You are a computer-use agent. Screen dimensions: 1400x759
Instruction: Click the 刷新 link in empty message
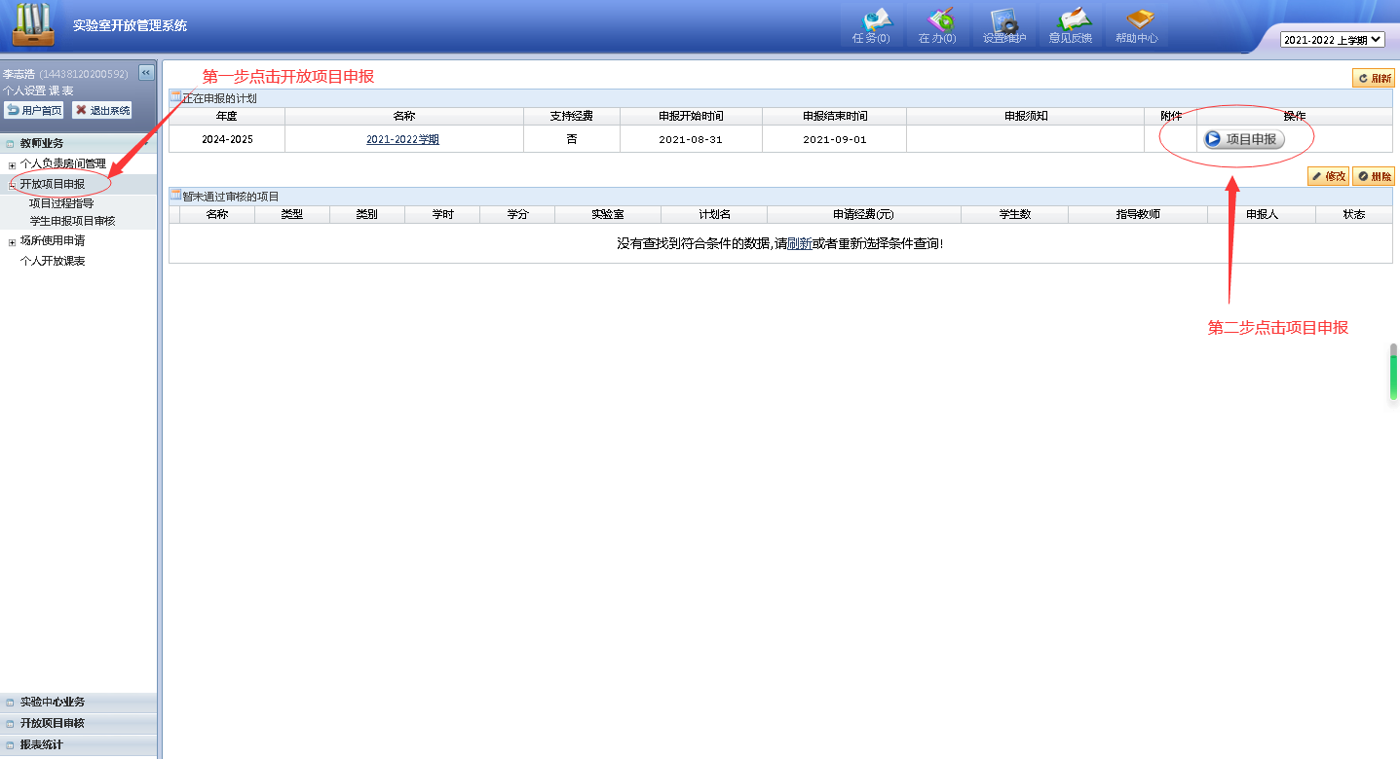click(799, 243)
